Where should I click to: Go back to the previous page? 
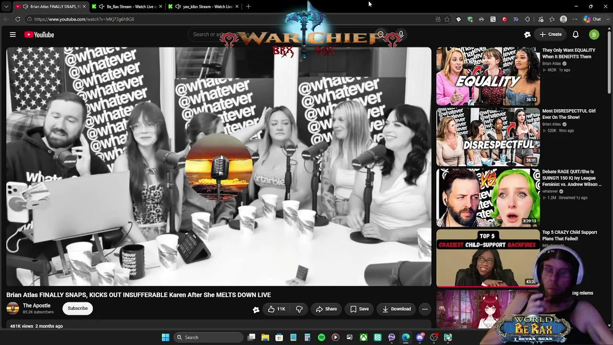point(6,19)
